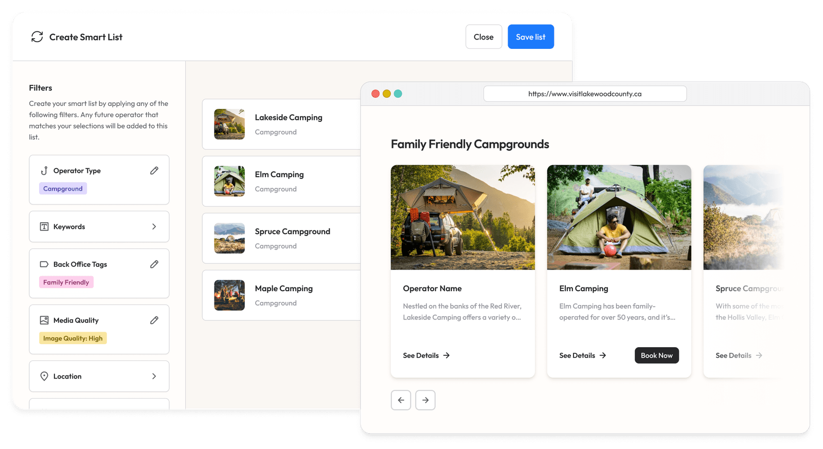The height and width of the screenshot is (449, 823).
Task: Click the Keywords text icon
Action: tap(44, 227)
